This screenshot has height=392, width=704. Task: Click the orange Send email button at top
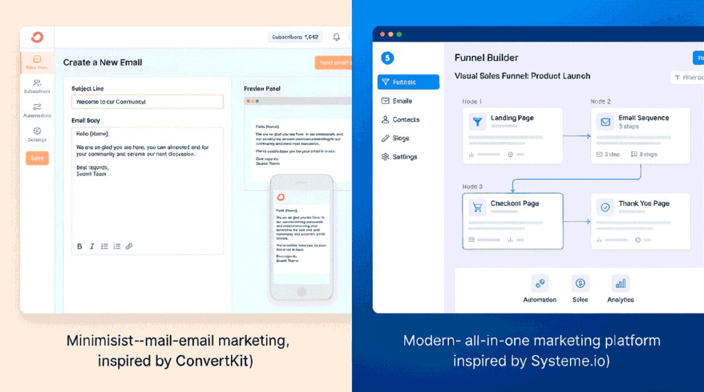tap(333, 62)
